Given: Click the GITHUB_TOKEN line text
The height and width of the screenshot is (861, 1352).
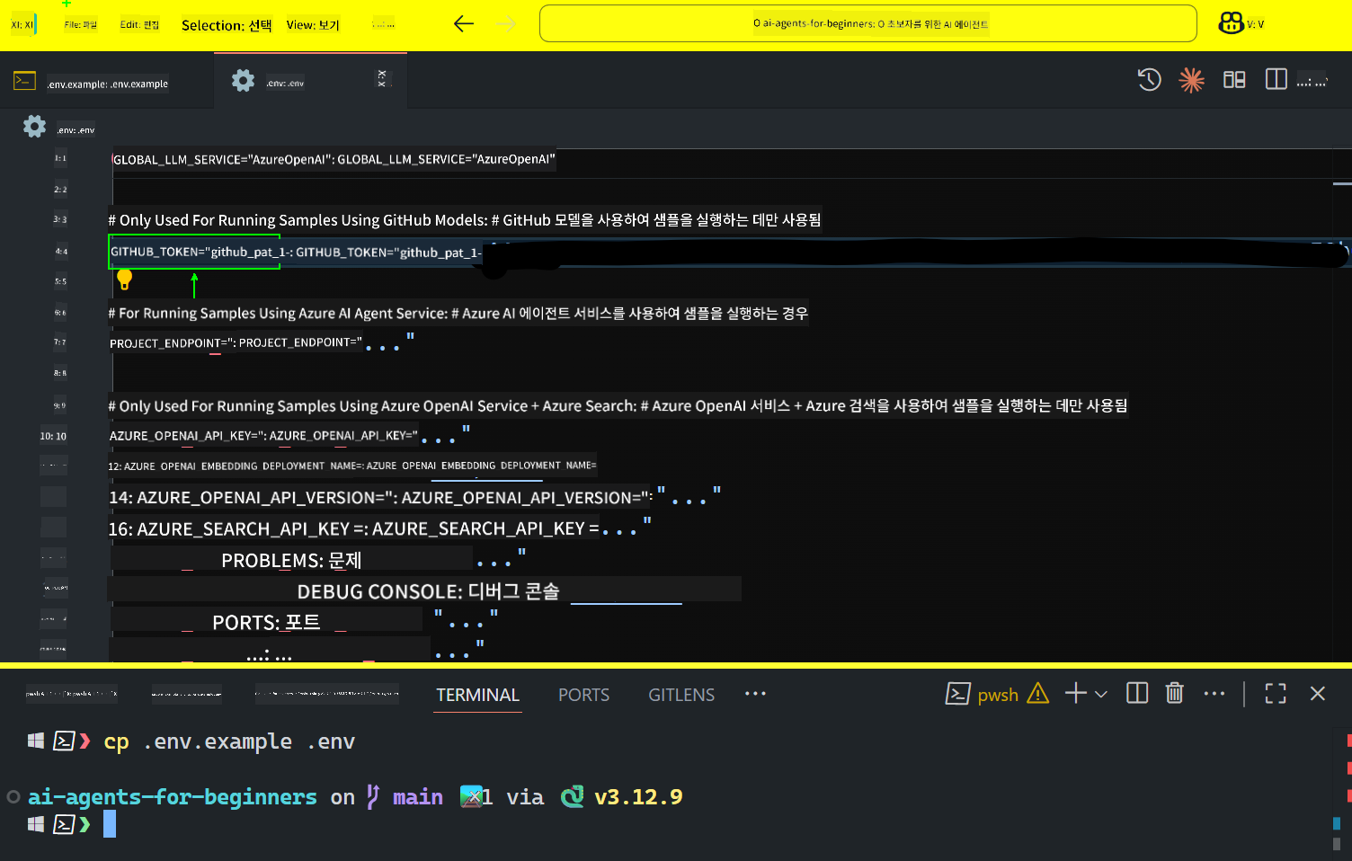Looking at the screenshot, I should pyautogui.click(x=296, y=253).
